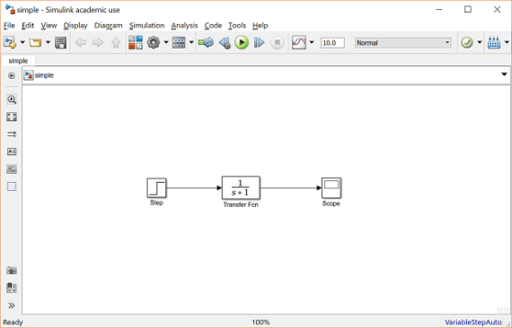Select the Transfer Fcn block

[241, 188]
